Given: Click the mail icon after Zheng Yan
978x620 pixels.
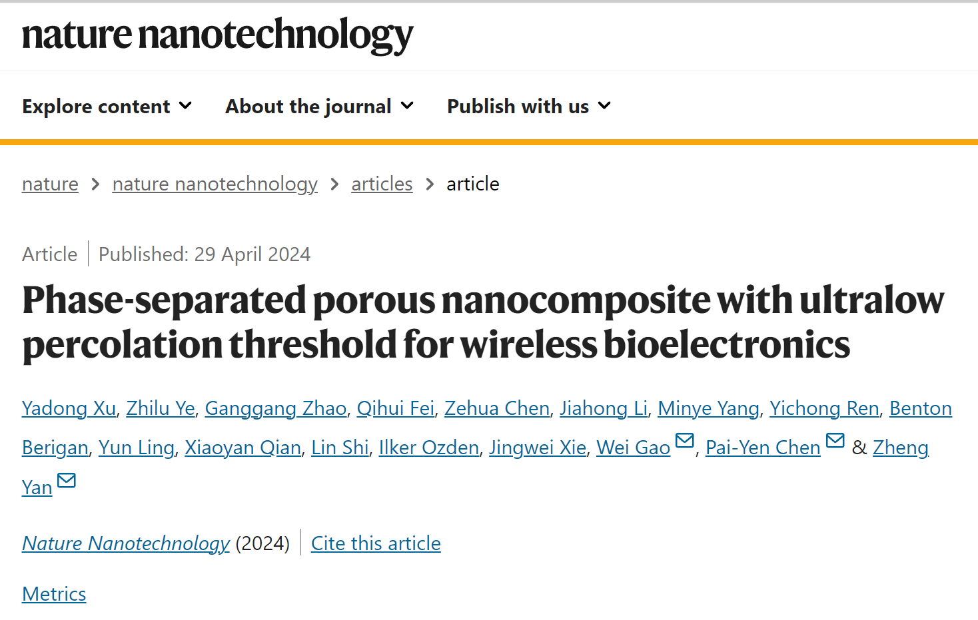Looking at the screenshot, I should [x=67, y=480].
